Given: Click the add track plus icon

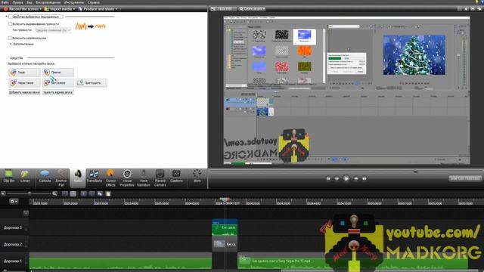Looking at the screenshot, I should [x=26, y=213].
